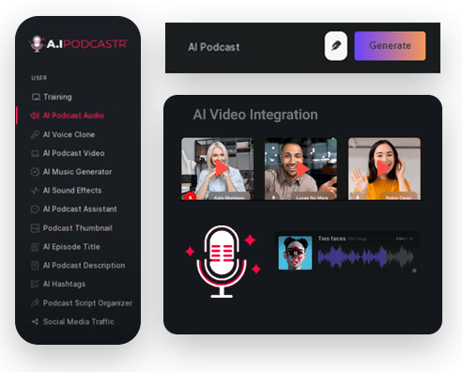Click the Training sidebar icon
This screenshot has width=462, height=372.
tap(36, 97)
